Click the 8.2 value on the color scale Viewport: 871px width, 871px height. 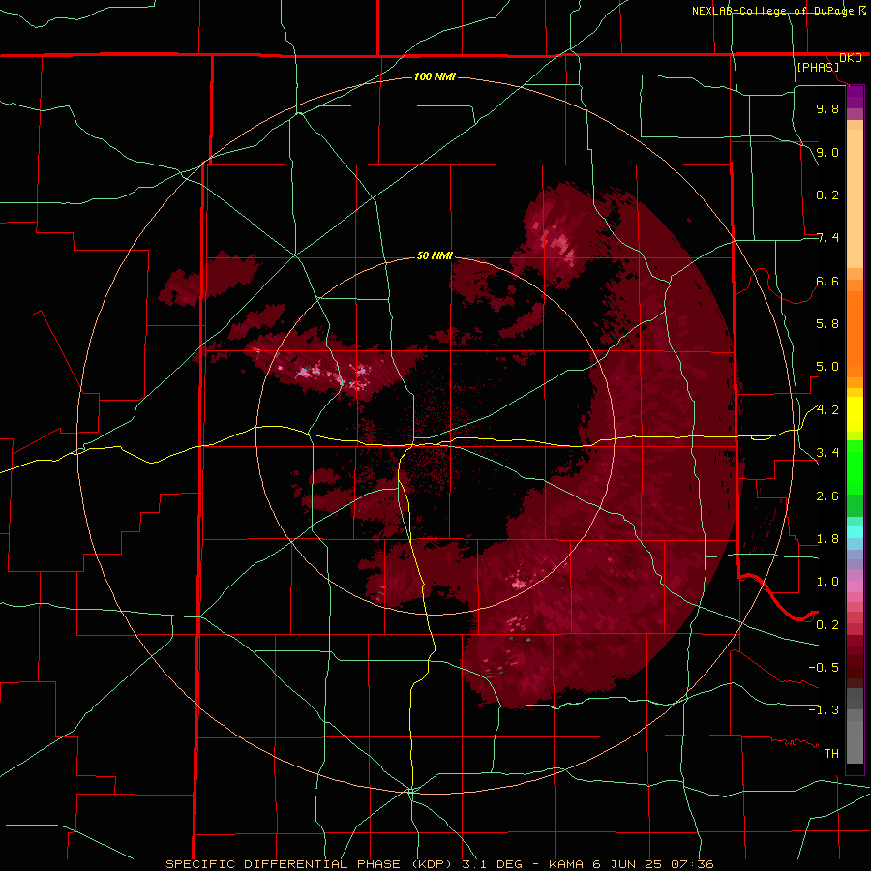(x=827, y=195)
